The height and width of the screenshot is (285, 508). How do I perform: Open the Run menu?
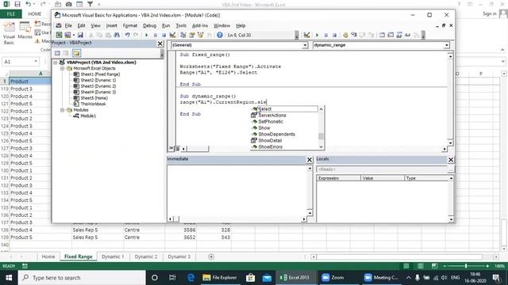[166, 25]
